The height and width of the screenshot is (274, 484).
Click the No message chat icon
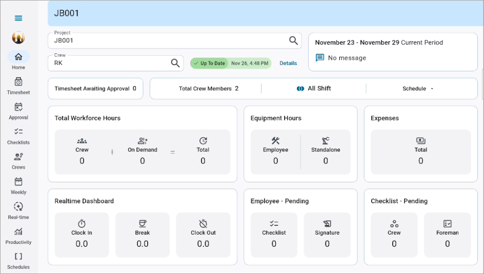[320, 58]
